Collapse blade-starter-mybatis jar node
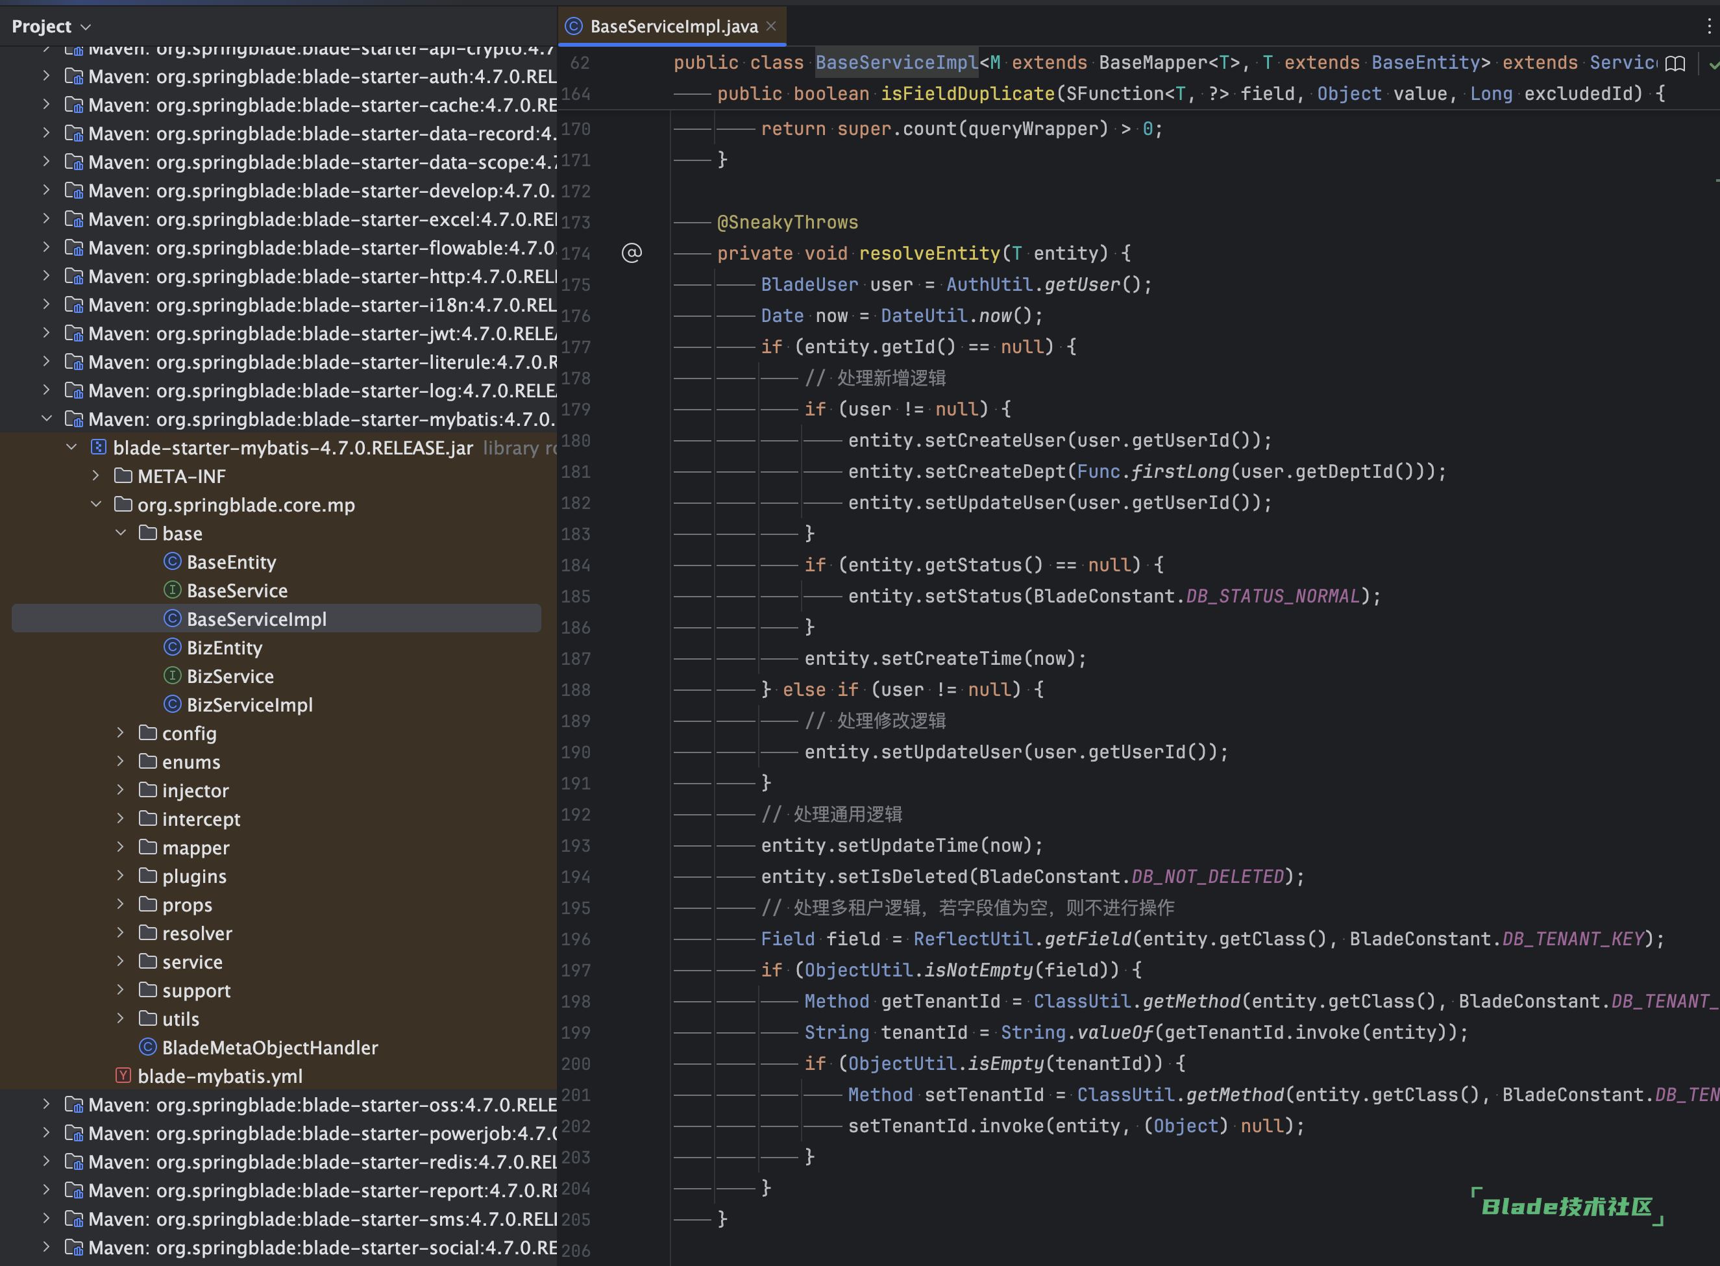Image resolution: width=1720 pixels, height=1266 pixels. point(71,447)
